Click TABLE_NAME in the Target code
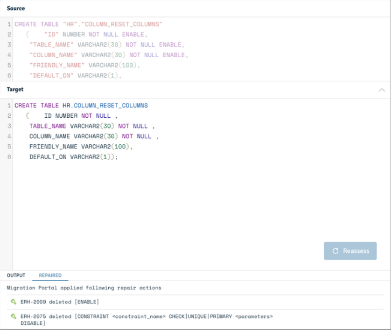This screenshot has height=330, width=391. click(48, 126)
